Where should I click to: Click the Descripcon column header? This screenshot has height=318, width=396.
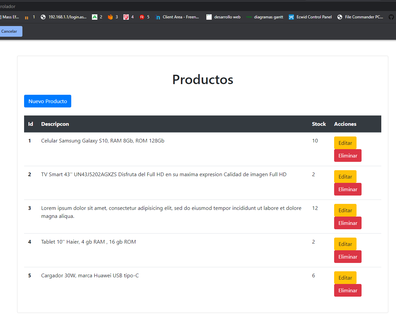[55, 124]
